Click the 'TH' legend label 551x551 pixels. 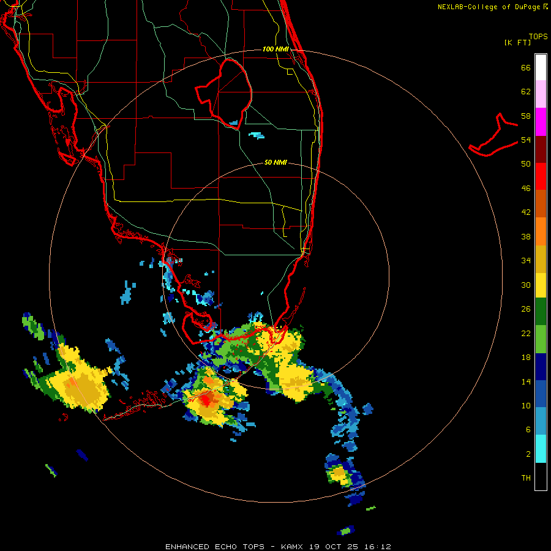coord(526,478)
